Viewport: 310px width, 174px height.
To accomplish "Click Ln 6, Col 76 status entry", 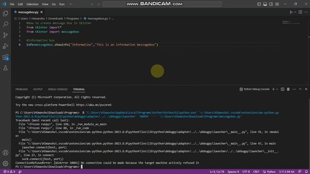I will [x=217, y=172].
